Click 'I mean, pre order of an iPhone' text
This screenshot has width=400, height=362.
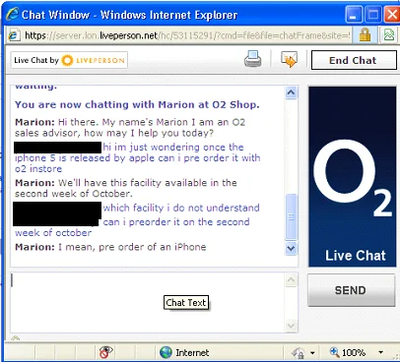132,247
